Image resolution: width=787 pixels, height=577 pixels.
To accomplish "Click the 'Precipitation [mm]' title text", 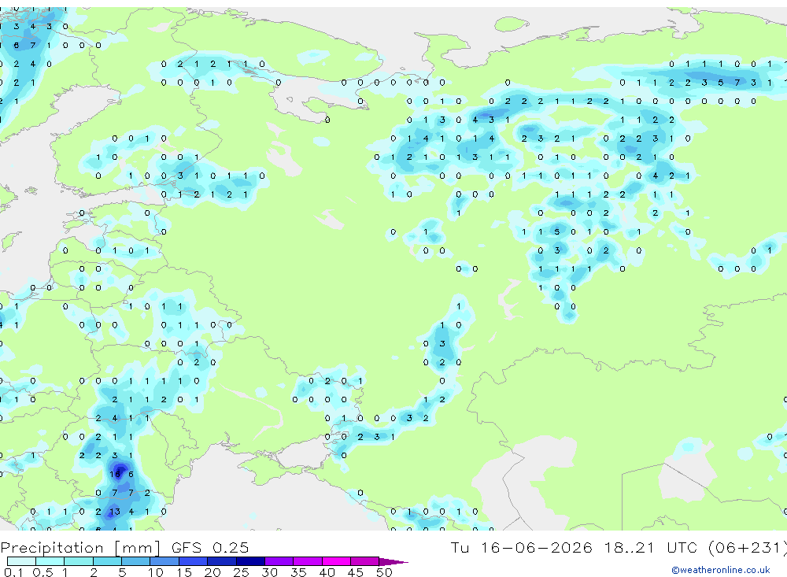I will tap(80, 547).
